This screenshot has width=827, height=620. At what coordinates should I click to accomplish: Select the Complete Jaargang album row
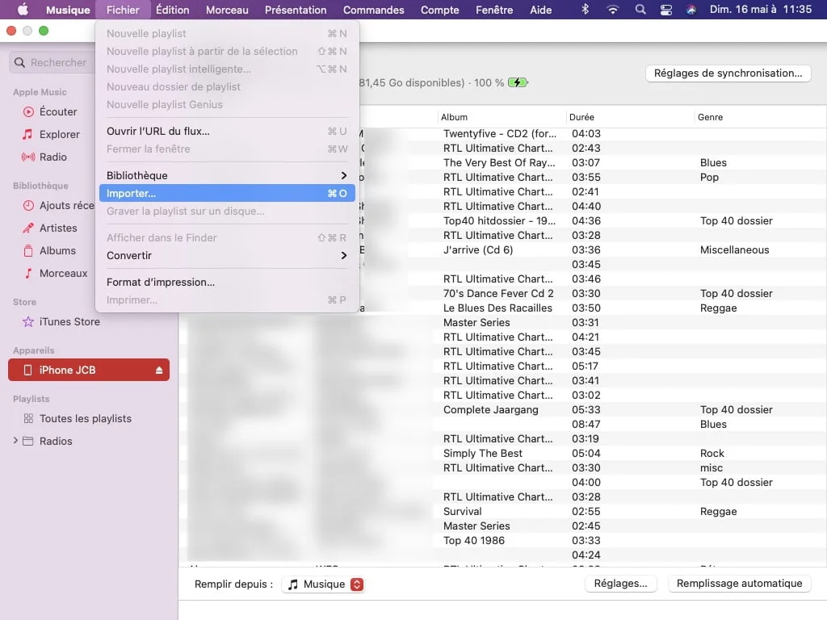[x=502, y=409]
